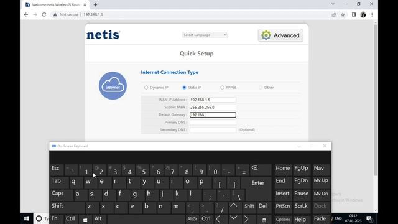Click the WAN IP Address field
The image size is (398, 224).
(x=213, y=100)
